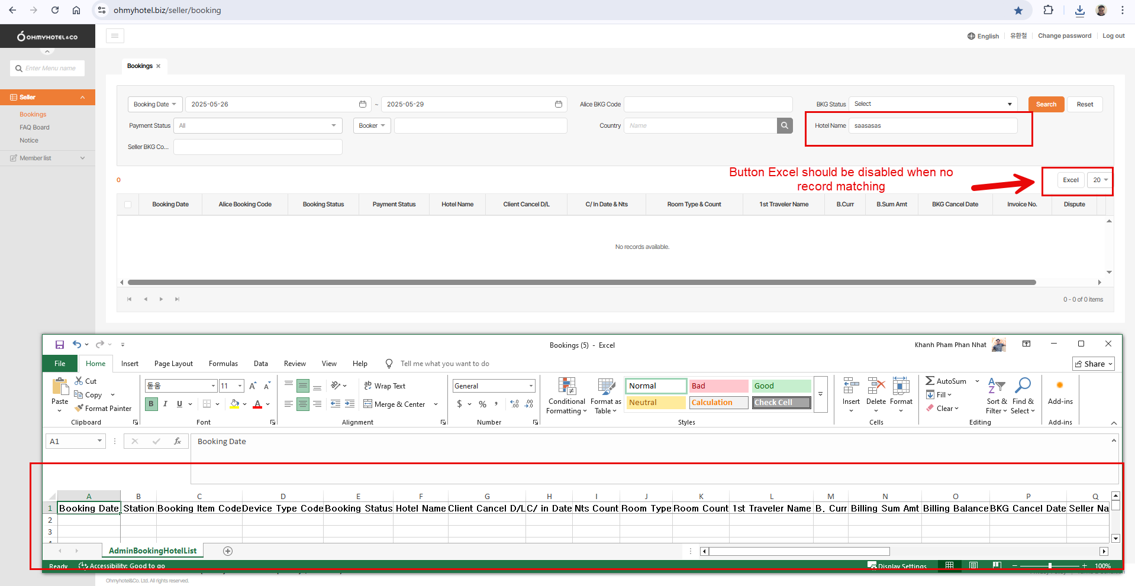This screenshot has height=586, width=1135.
Task: Click the Conditional Formatting icon
Action: (x=567, y=386)
